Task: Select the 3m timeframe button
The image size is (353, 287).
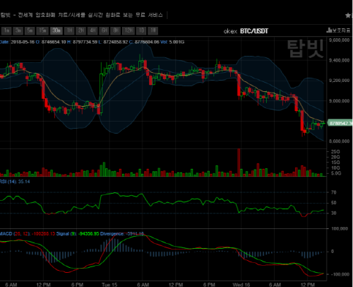Action: (x=18, y=30)
